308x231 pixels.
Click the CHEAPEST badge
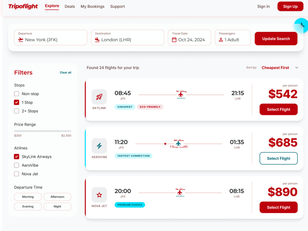click(x=125, y=107)
